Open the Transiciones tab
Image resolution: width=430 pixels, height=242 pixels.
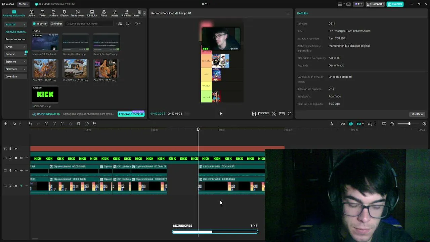click(78, 13)
